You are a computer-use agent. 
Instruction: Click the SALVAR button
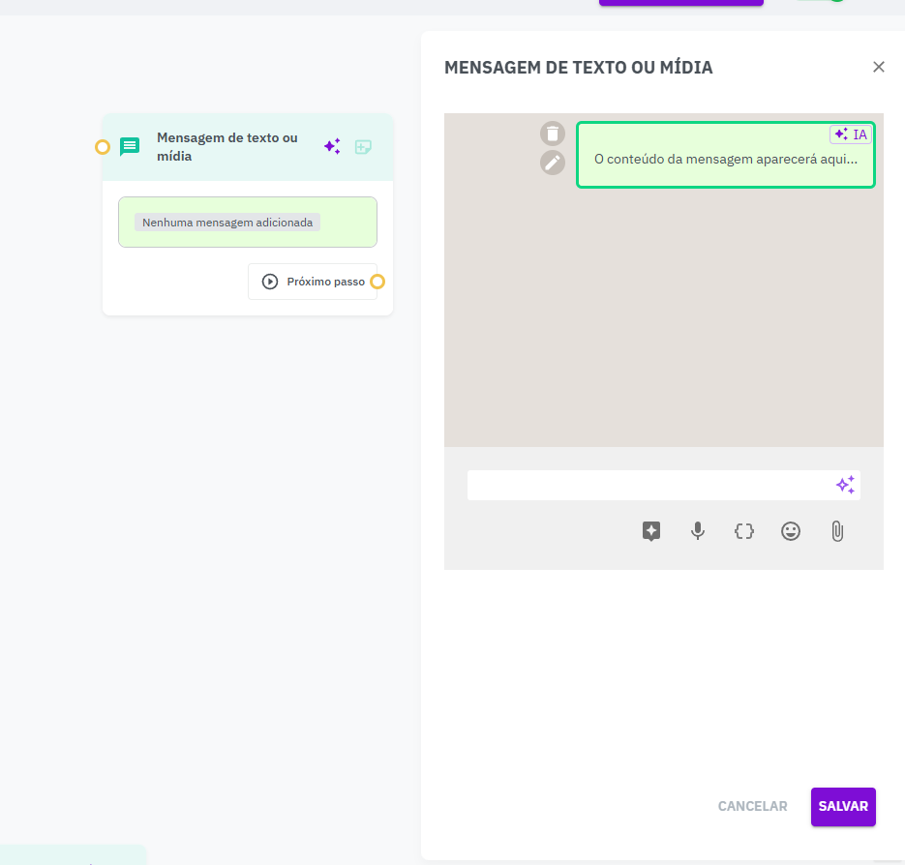pyautogui.click(x=842, y=806)
